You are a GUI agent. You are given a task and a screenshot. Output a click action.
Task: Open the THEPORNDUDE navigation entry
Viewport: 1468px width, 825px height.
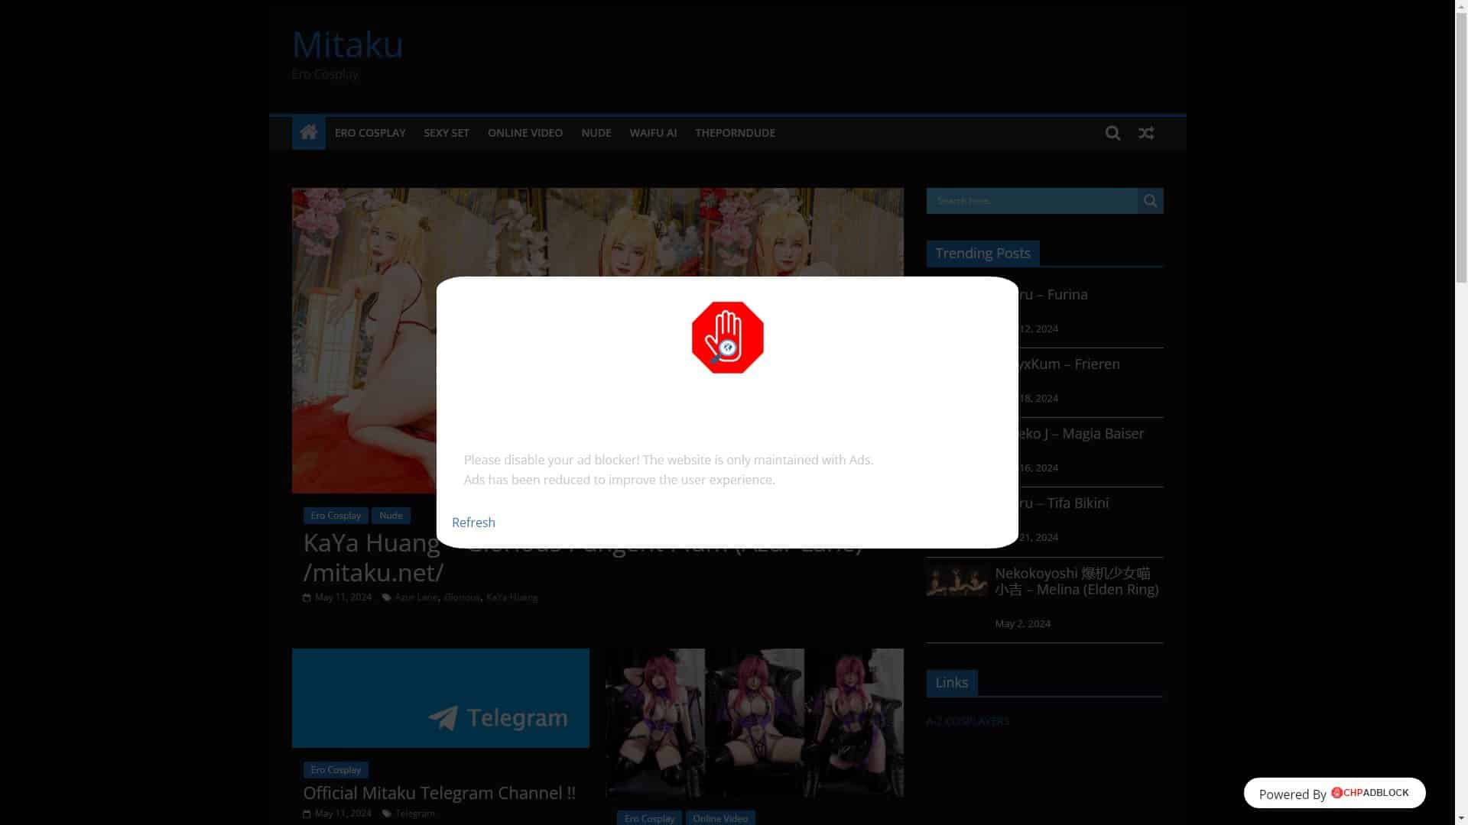point(734,132)
